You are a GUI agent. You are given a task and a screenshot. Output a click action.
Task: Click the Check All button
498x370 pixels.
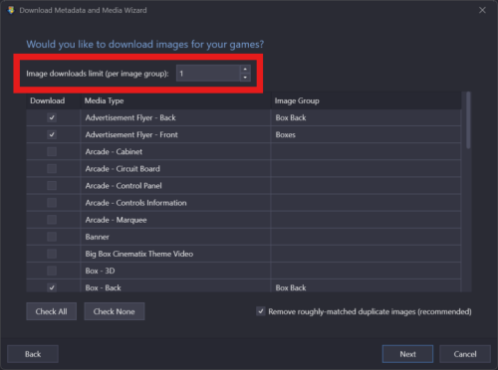click(51, 311)
